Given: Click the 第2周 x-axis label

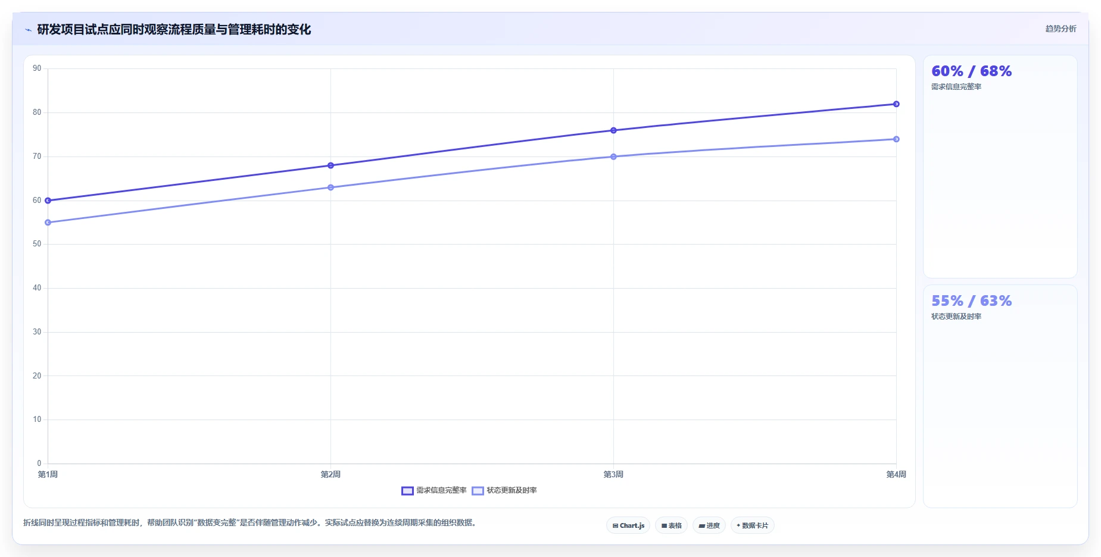Looking at the screenshot, I should pos(330,474).
